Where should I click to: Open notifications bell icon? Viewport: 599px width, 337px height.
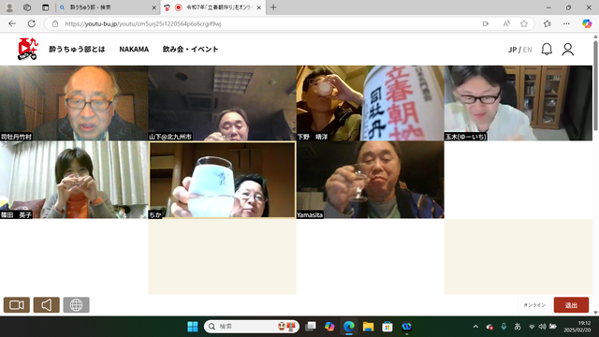[x=547, y=50]
